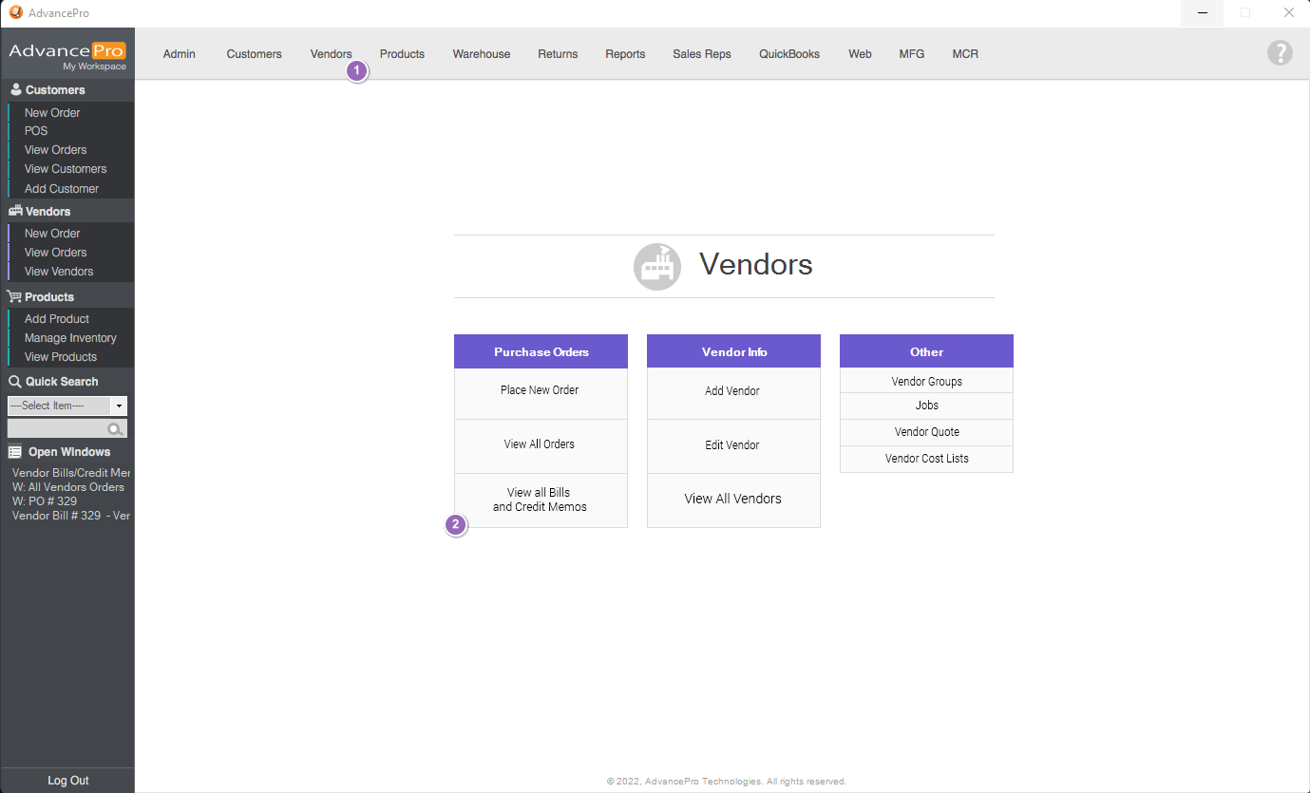The image size is (1310, 793).
Task: Click the Products cart icon in sidebar
Action: [15, 296]
